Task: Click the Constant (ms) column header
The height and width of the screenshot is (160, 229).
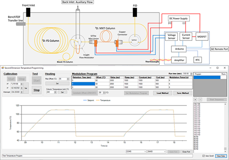Action: [x=147, y=77]
